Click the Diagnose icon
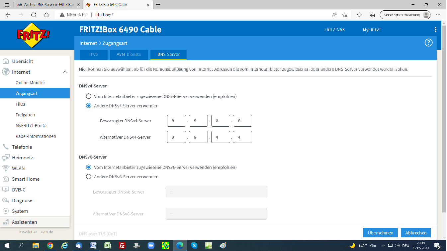 coord(6,200)
